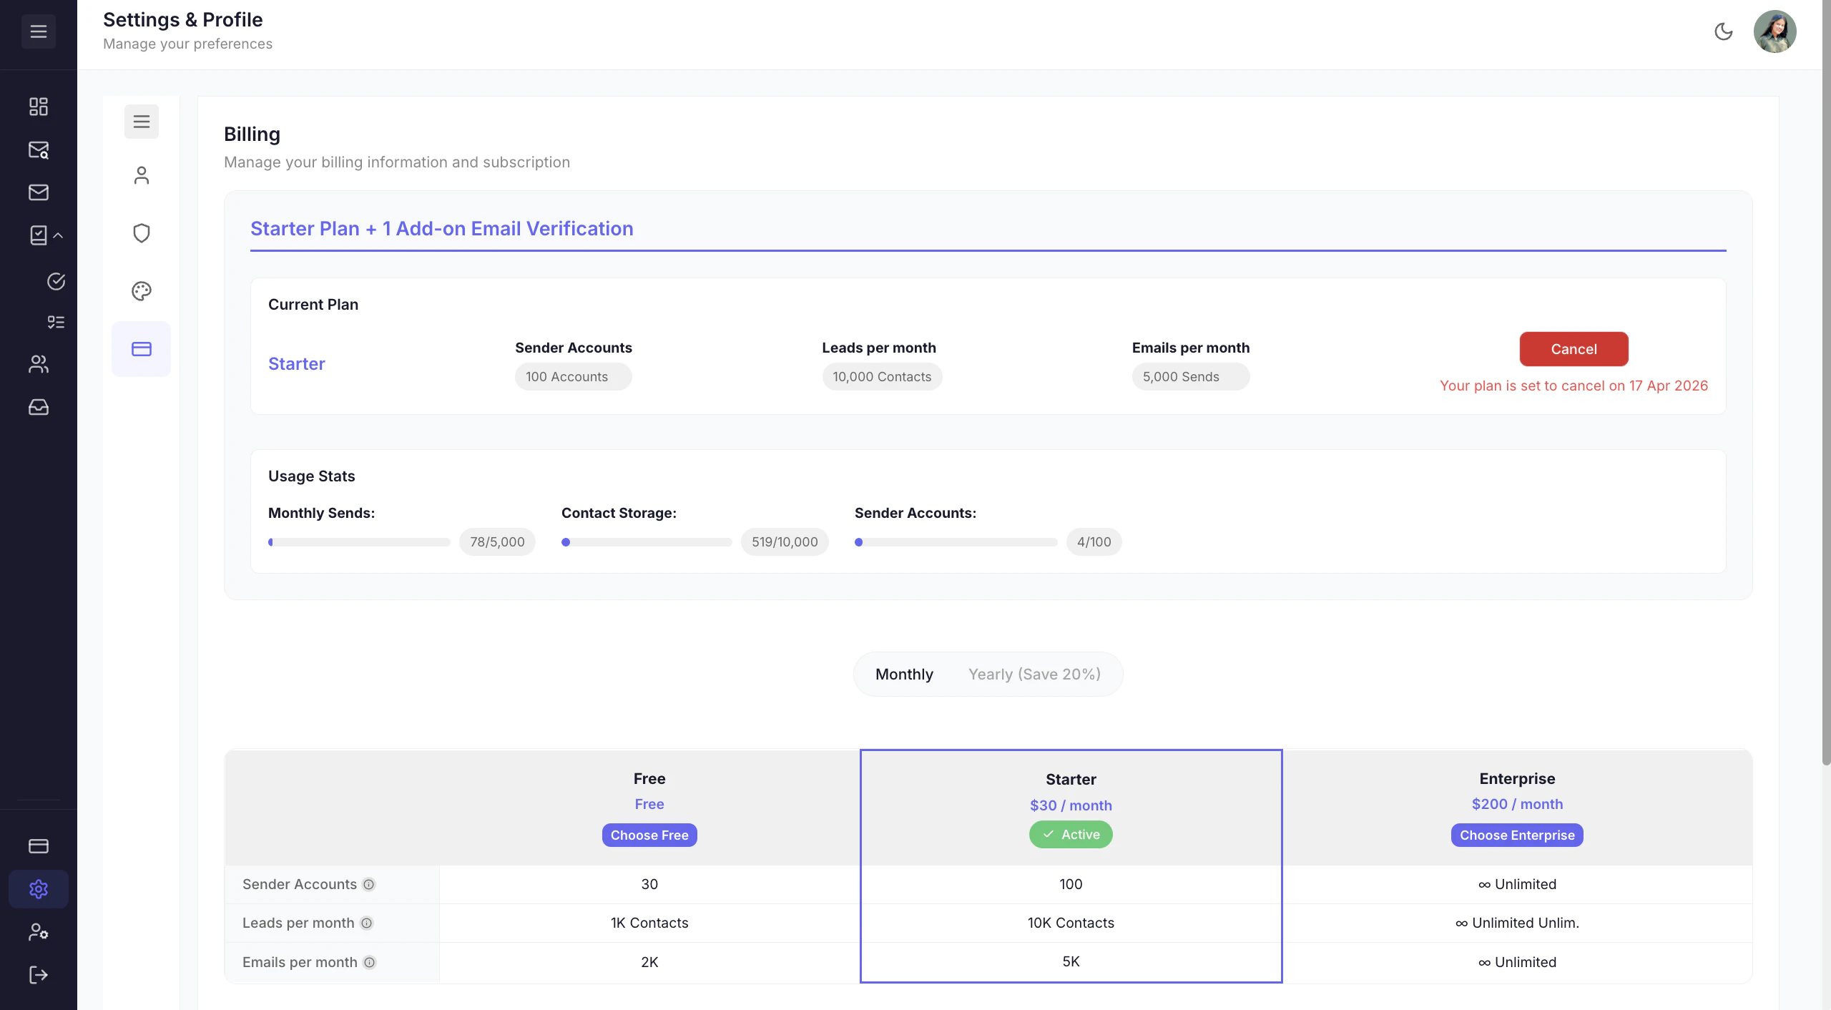Open the Security shield icon in settings nav
The height and width of the screenshot is (1010, 1831).
tap(141, 232)
